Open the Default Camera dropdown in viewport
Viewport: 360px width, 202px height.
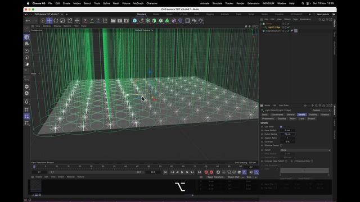point(144,30)
